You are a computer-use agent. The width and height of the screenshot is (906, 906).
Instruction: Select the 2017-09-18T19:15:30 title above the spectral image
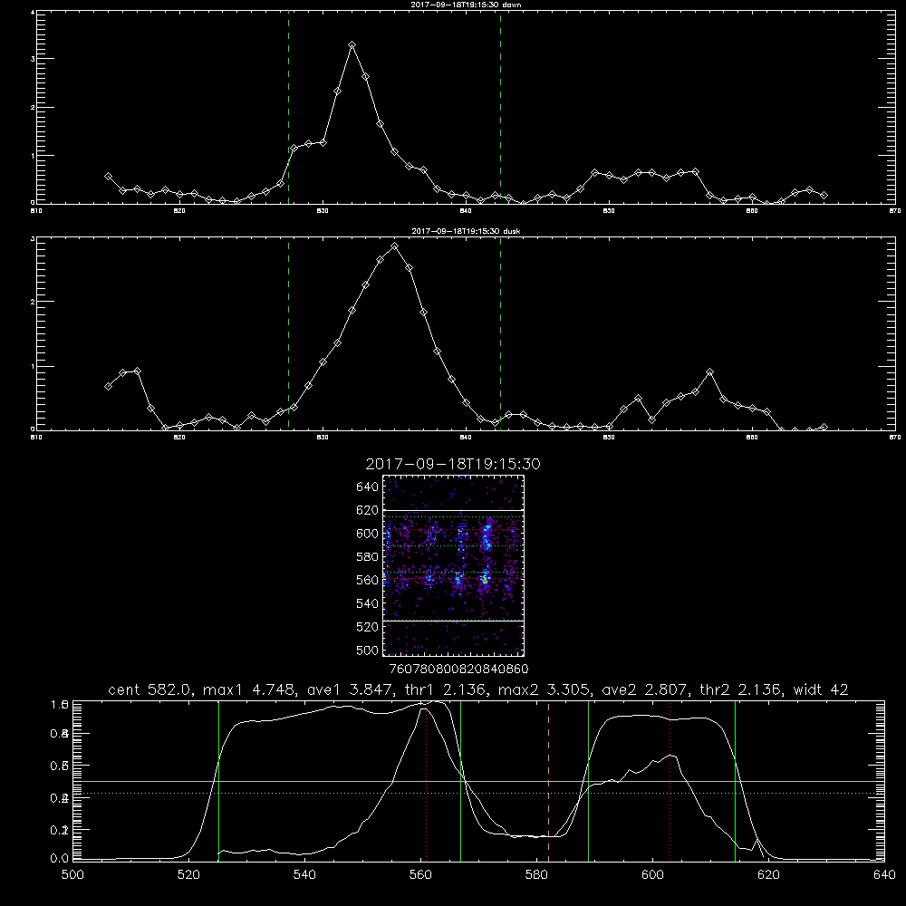click(x=453, y=464)
